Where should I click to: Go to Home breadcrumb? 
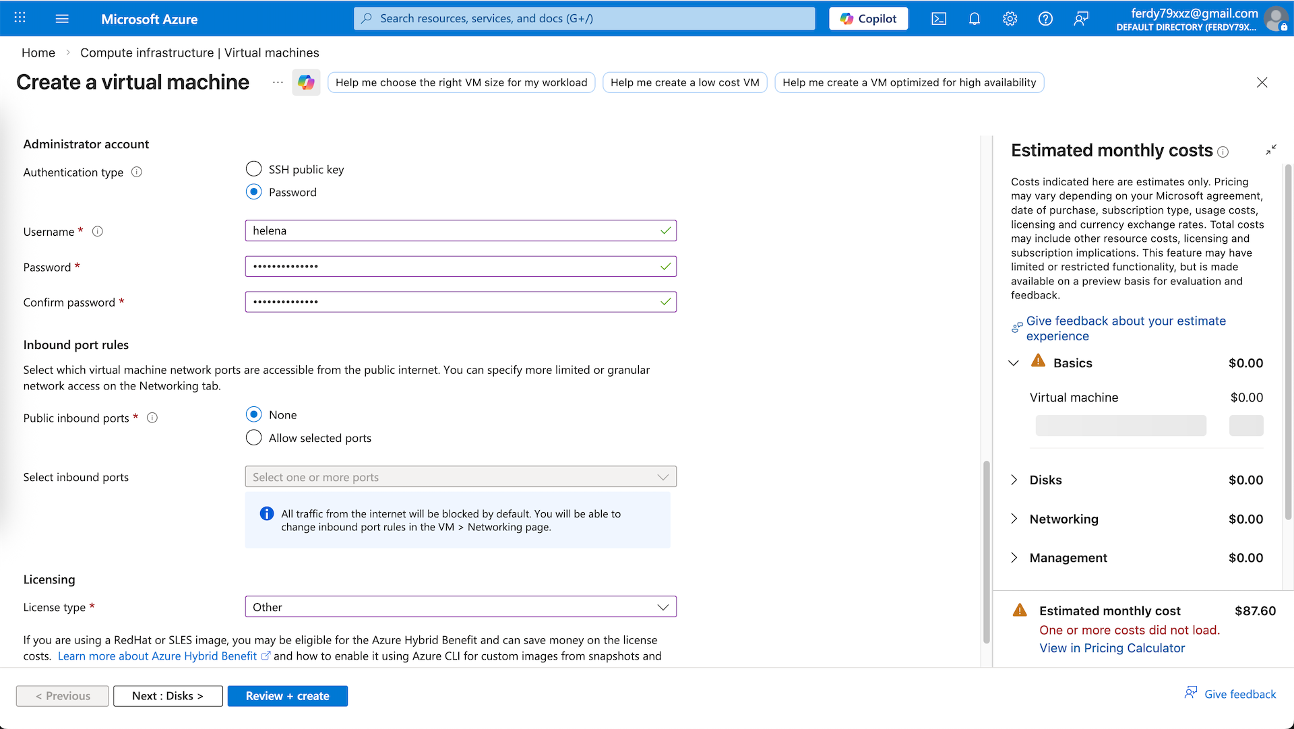coord(38,53)
